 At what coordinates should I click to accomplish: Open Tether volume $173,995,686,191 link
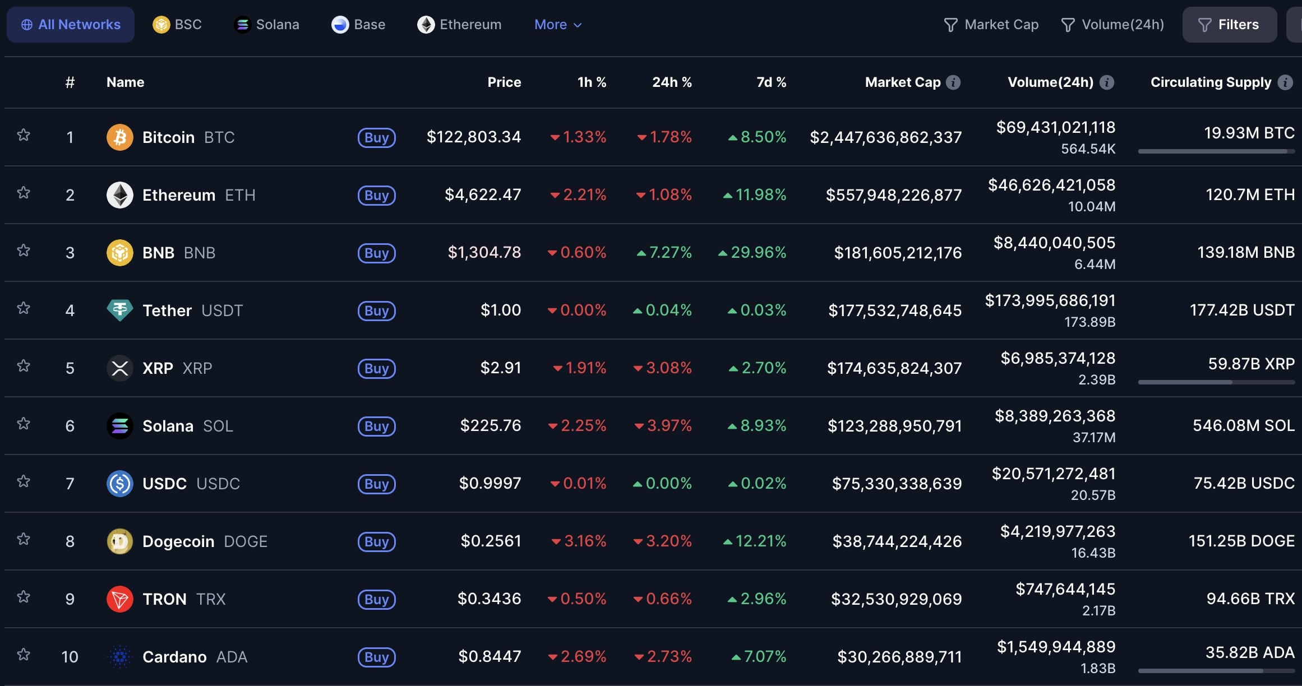1050,301
